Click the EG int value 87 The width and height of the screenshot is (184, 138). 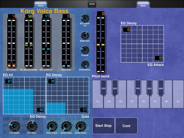click(x=9, y=81)
